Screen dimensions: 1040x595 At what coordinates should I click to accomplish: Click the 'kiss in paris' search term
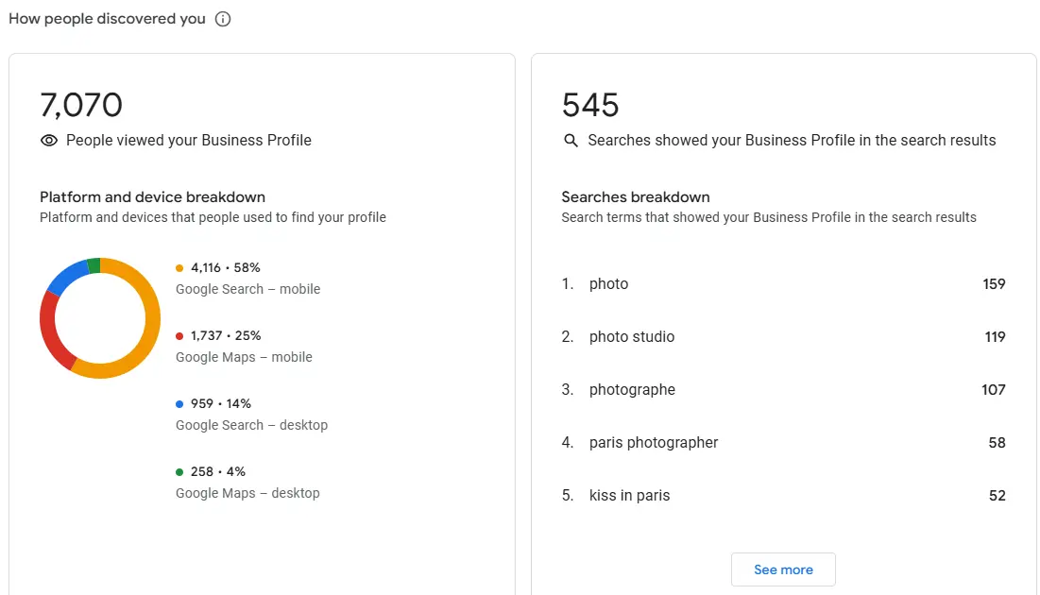point(629,495)
